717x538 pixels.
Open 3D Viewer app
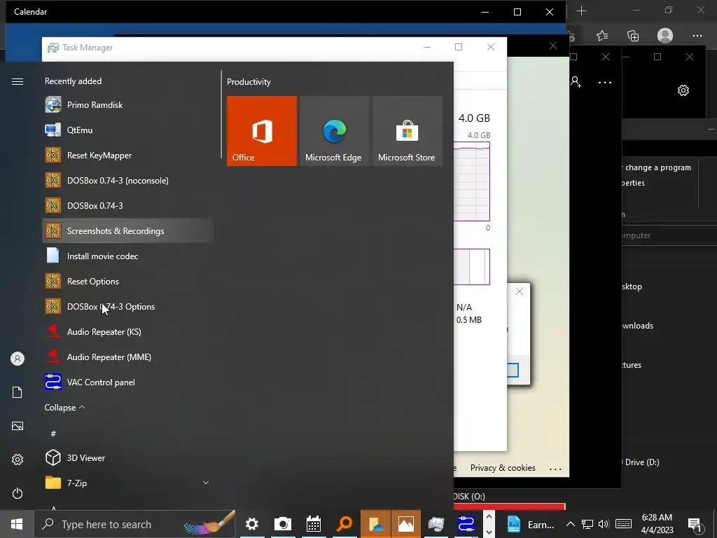point(128,457)
